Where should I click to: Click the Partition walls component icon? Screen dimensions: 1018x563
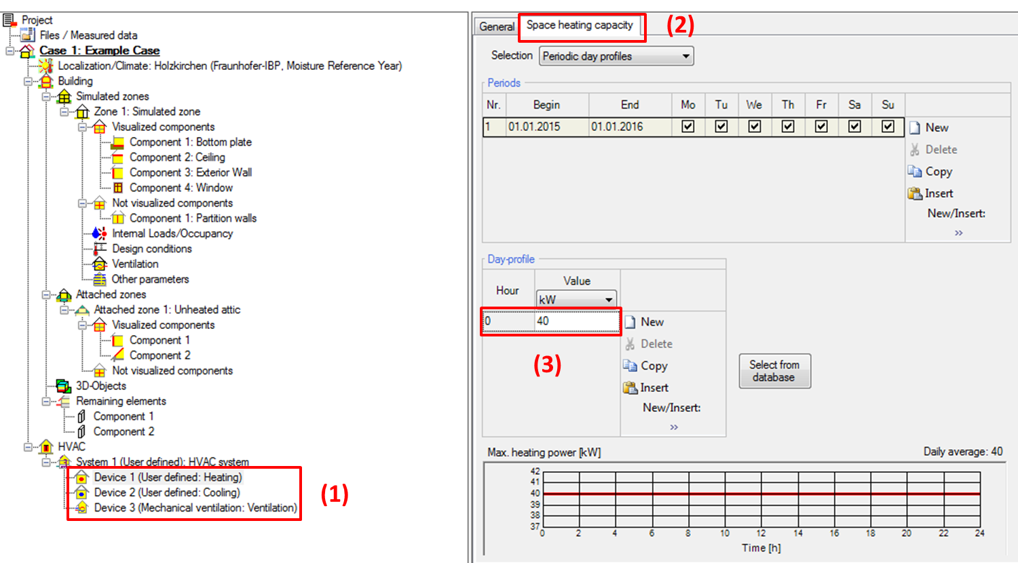[x=118, y=218]
